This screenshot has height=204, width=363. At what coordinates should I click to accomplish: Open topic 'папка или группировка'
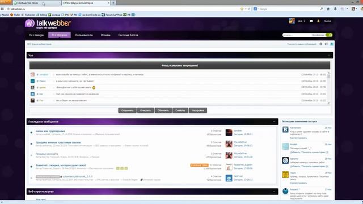50,131
